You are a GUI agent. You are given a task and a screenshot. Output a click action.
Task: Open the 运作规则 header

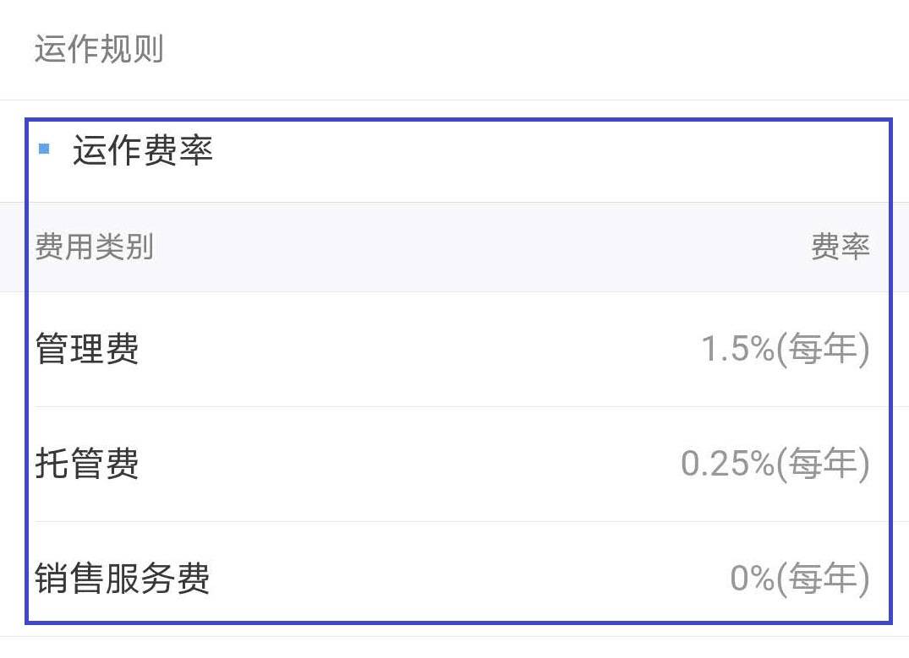tap(99, 49)
